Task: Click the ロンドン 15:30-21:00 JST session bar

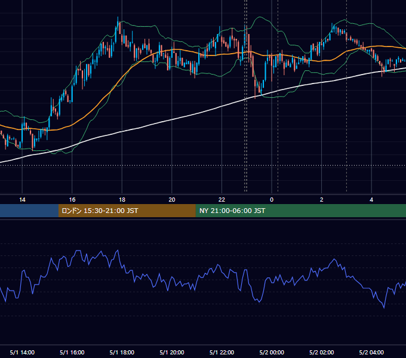Action: [x=127, y=211]
